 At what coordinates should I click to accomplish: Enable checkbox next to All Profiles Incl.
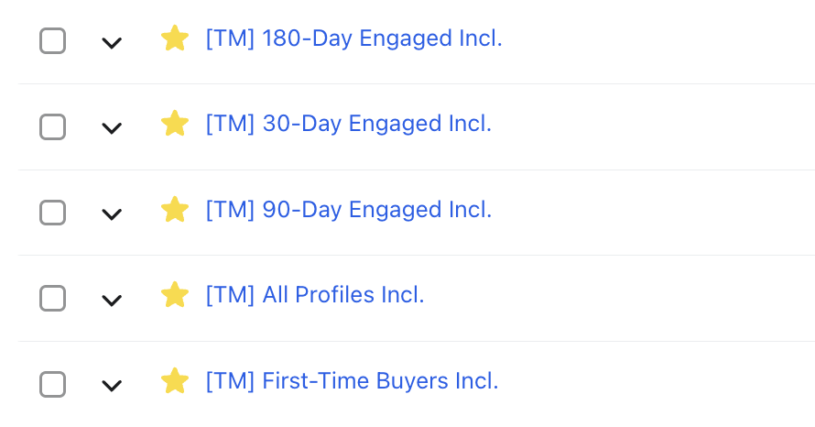(x=53, y=298)
